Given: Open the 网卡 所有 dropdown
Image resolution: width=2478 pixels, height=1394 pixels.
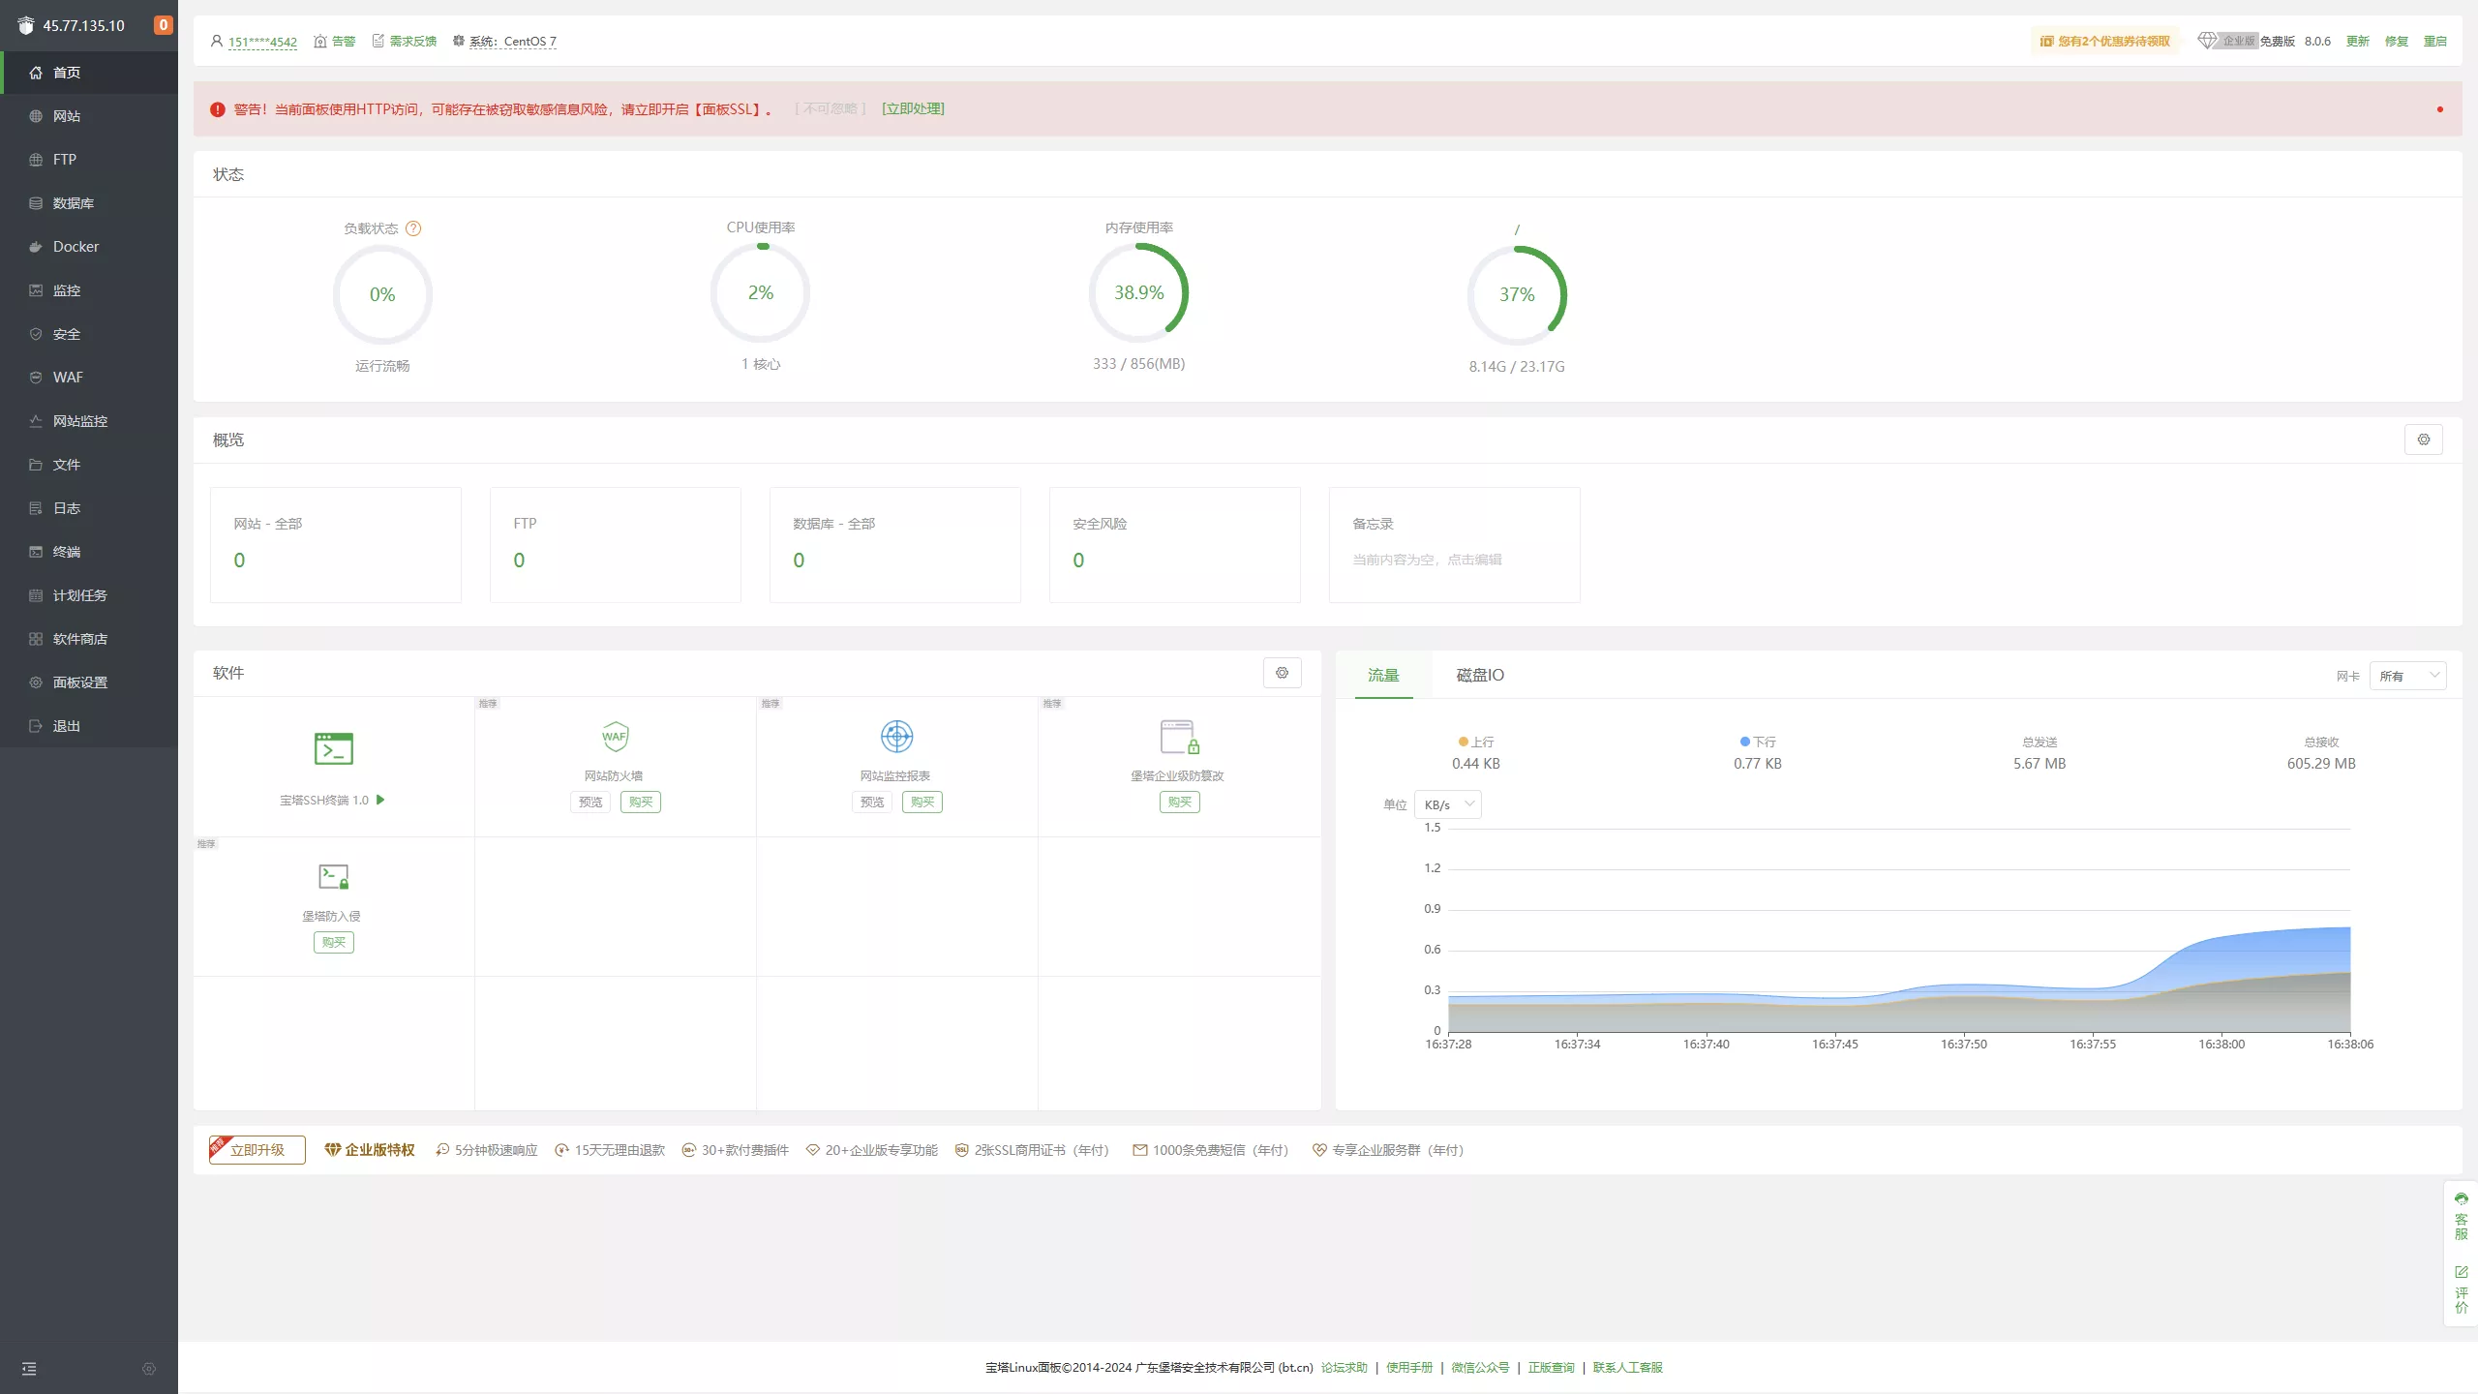Looking at the screenshot, I should click(2408, 675).
